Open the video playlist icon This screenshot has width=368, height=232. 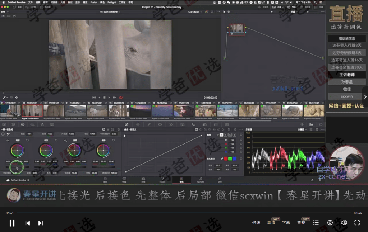coord(316,223)
